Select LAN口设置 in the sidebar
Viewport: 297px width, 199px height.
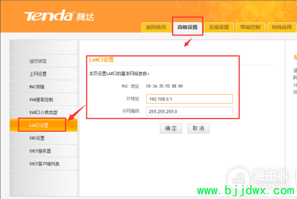point(44,125)
